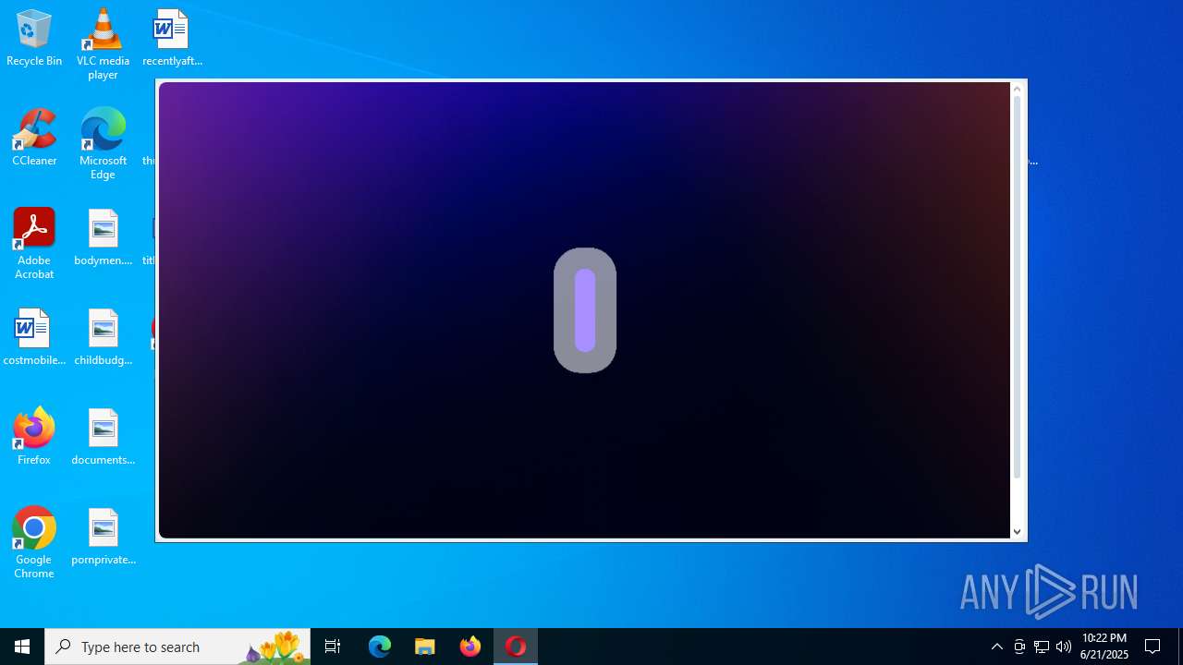Open Microsoft Edge from the taskbar
The height and width of the screenshot is (665, 1183).
[x=380, y=647]
